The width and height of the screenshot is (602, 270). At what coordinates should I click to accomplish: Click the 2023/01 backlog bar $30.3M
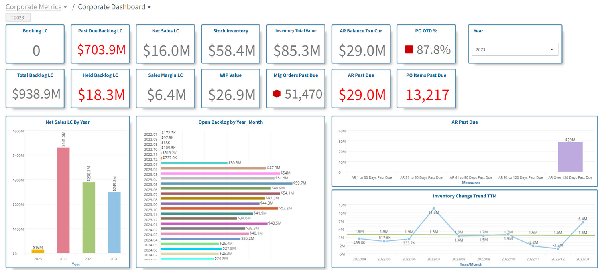[x=194, y=163]
